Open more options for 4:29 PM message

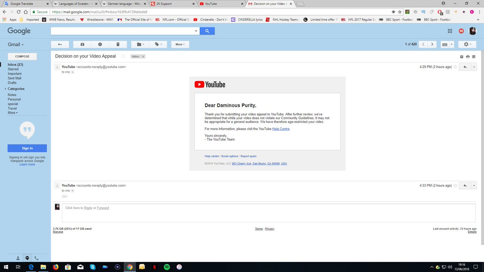click(x=474, y=67)
